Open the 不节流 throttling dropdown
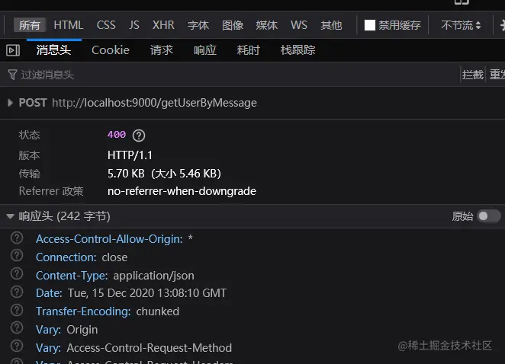 [x=461, y=25]
